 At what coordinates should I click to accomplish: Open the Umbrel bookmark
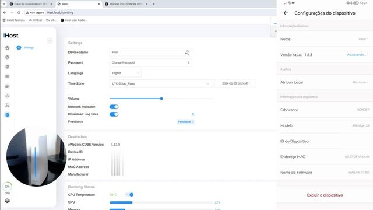pos(43,20)
